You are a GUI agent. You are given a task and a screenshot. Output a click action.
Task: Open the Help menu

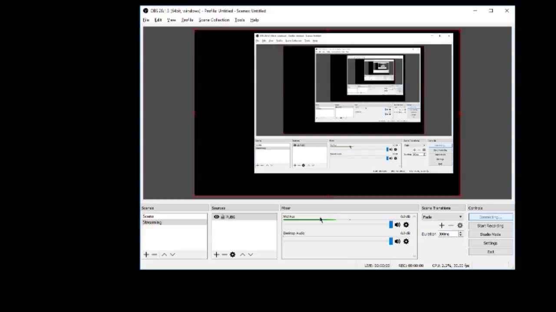(255, 20)
